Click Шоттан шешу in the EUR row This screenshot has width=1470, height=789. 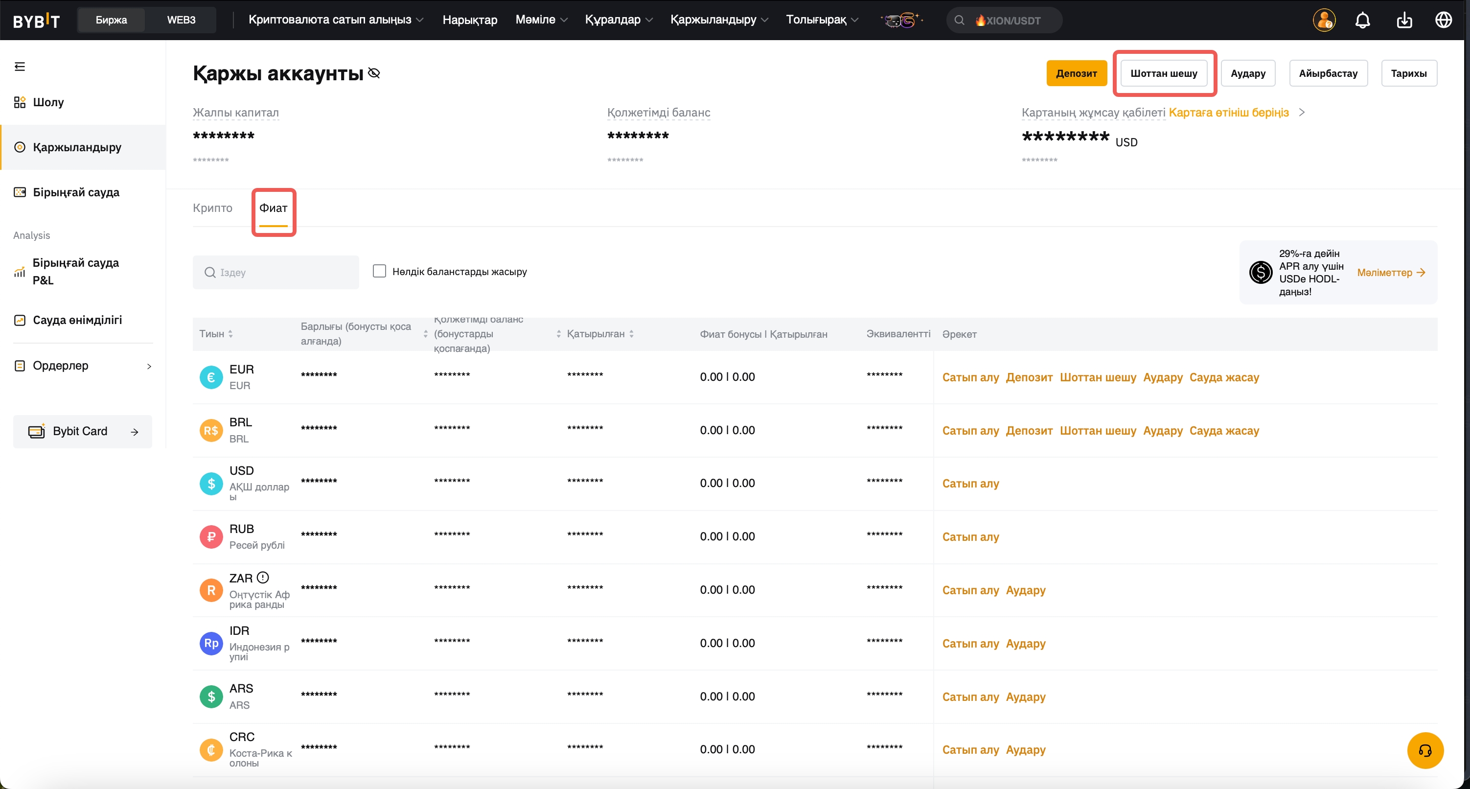[1098, 377]
